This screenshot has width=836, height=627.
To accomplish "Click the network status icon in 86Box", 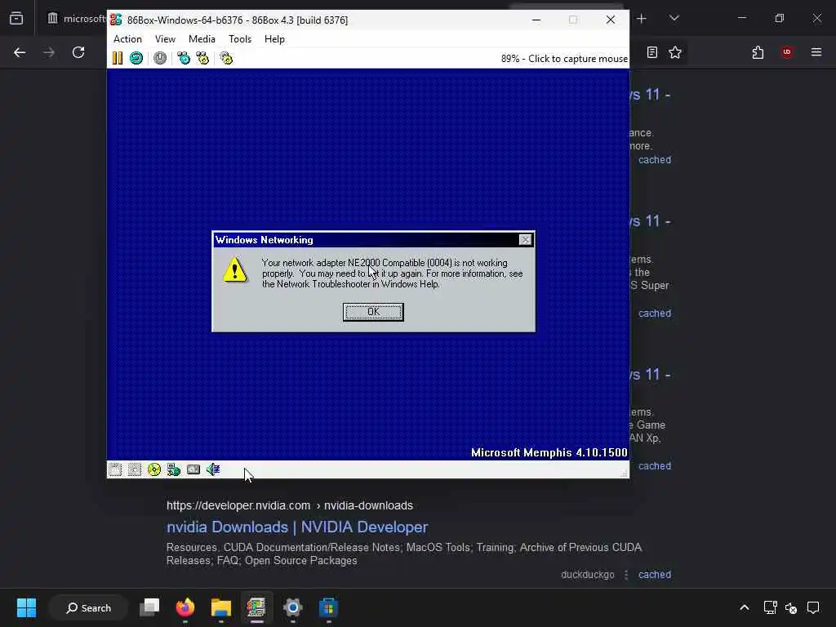I will click(x=174, y=469).
